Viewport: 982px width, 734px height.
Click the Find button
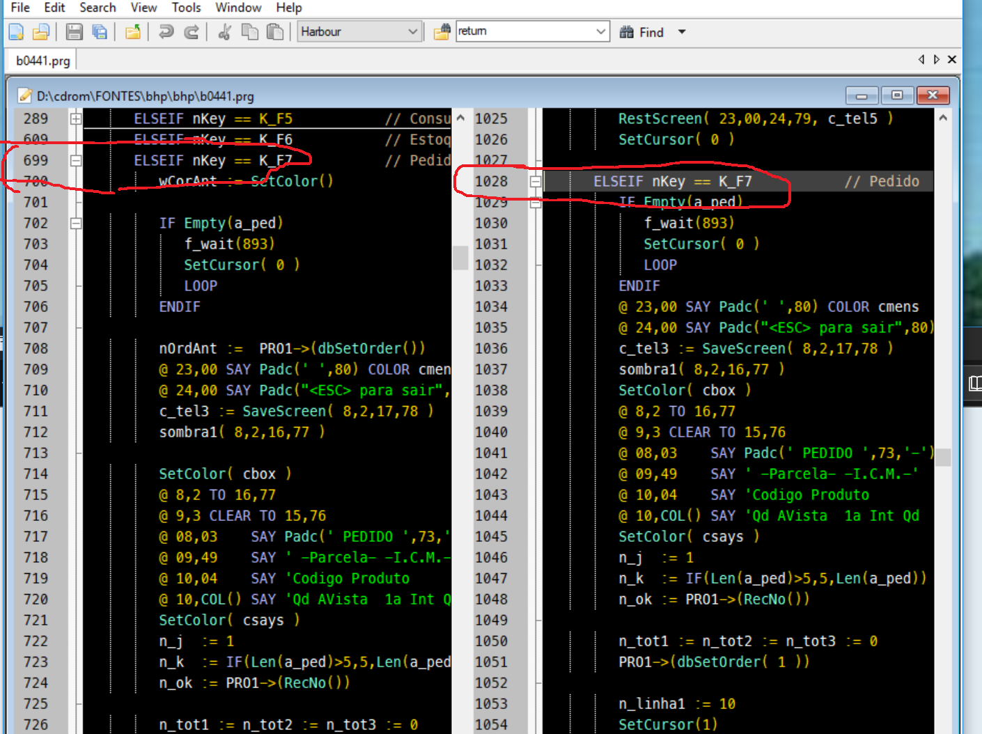[641, 32]
